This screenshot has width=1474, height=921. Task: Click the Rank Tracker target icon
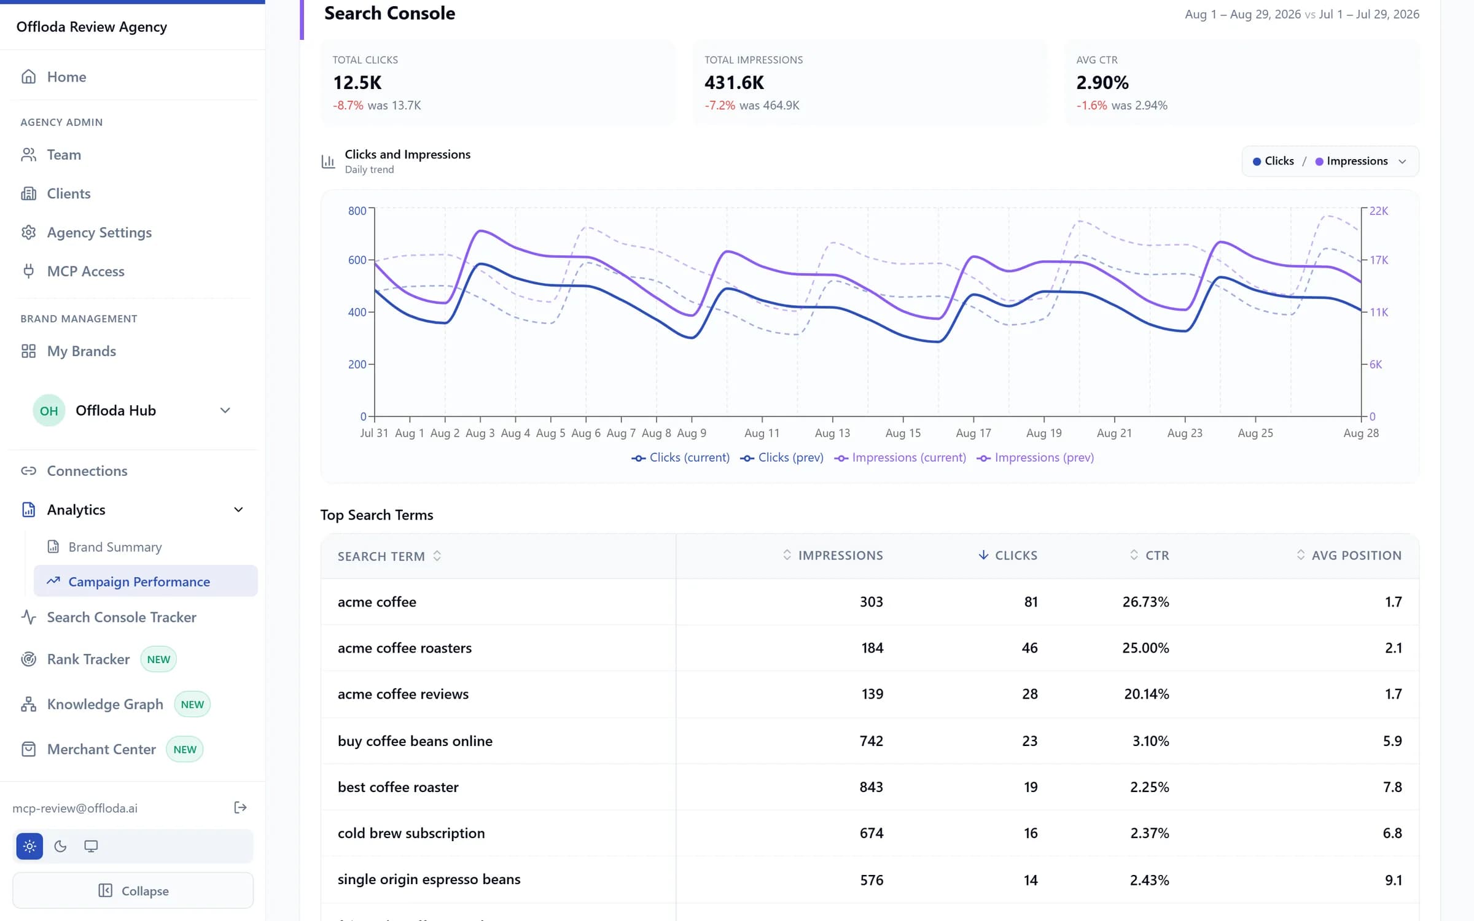tap(28, 659)
